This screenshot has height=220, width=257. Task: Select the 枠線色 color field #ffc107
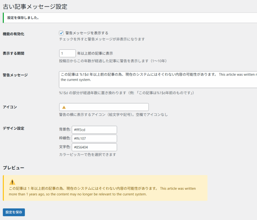(x=94, y=139)
